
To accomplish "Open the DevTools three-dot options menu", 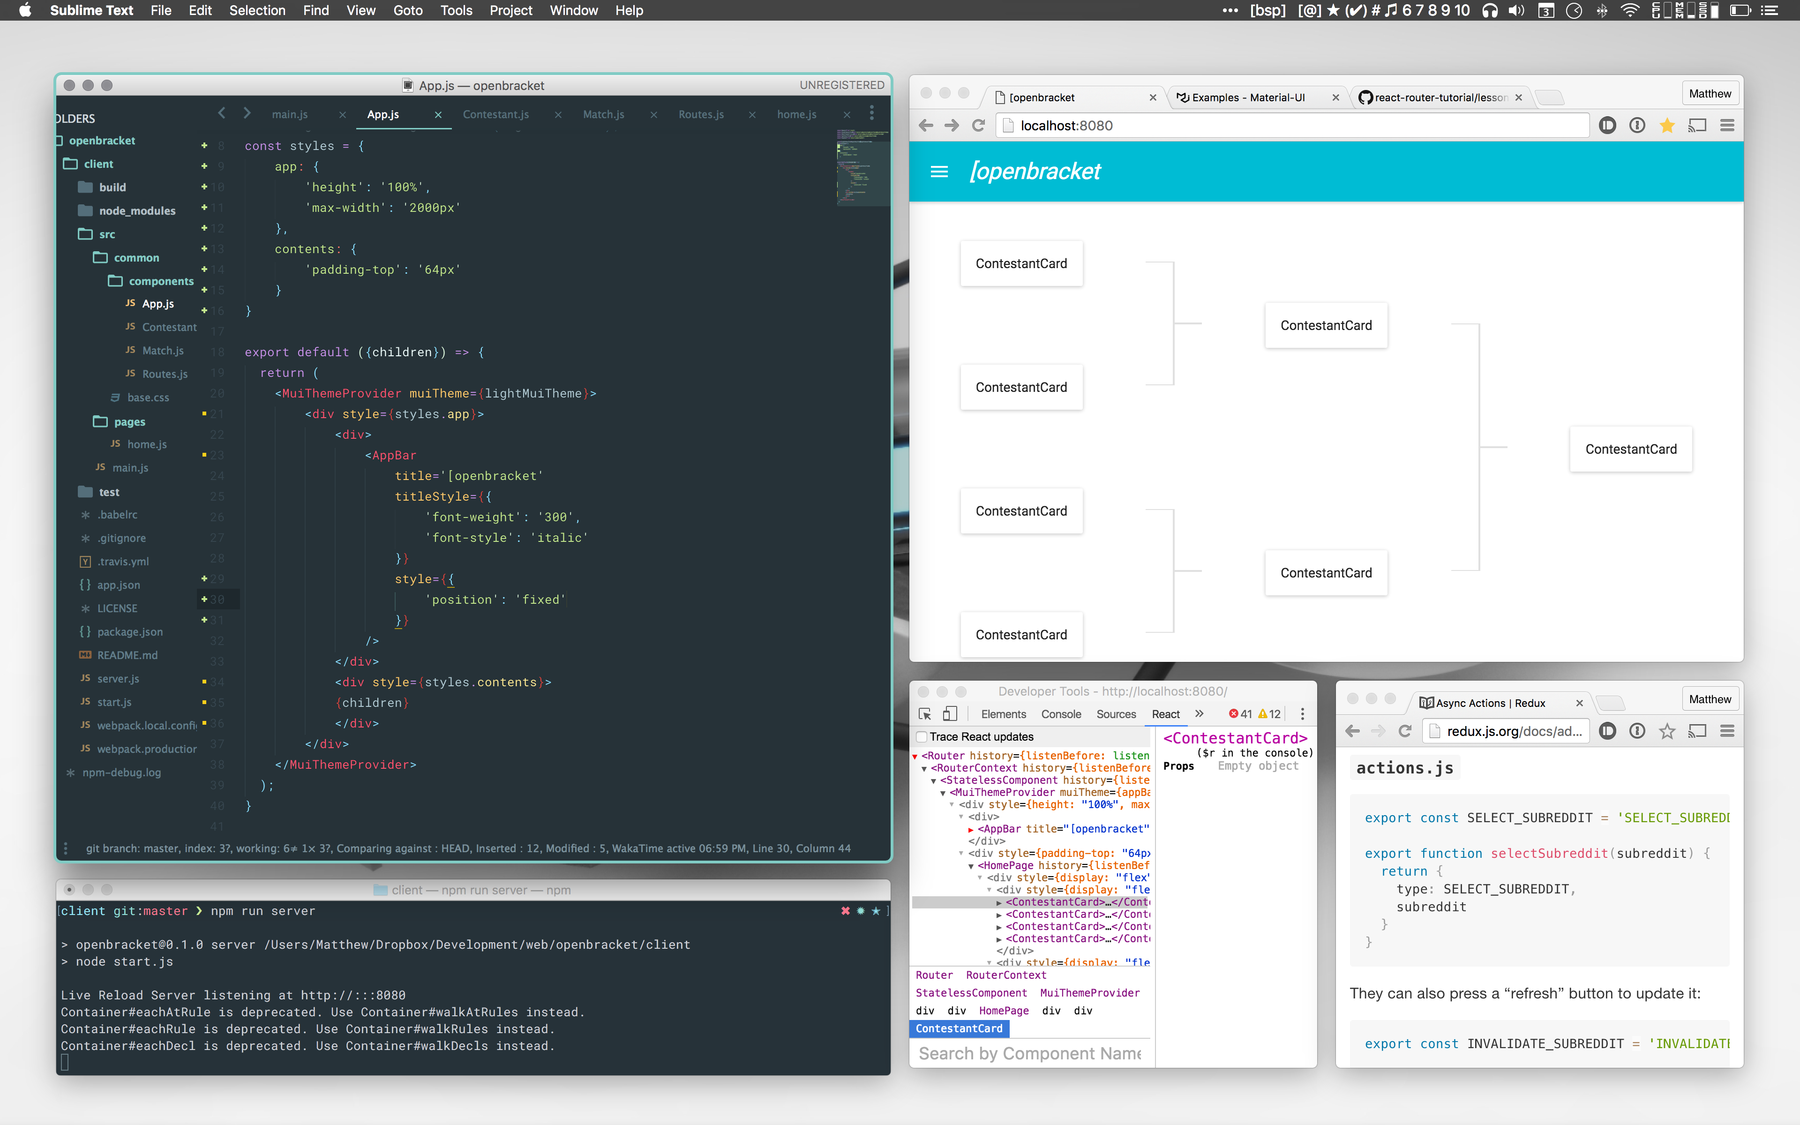I will click(1302, 713).
